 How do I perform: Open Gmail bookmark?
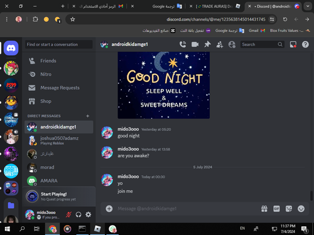257,31
